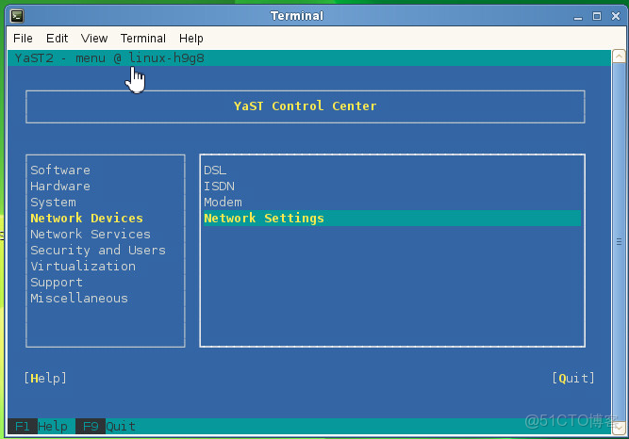Select Virtualization category

(x=83, y=267)
